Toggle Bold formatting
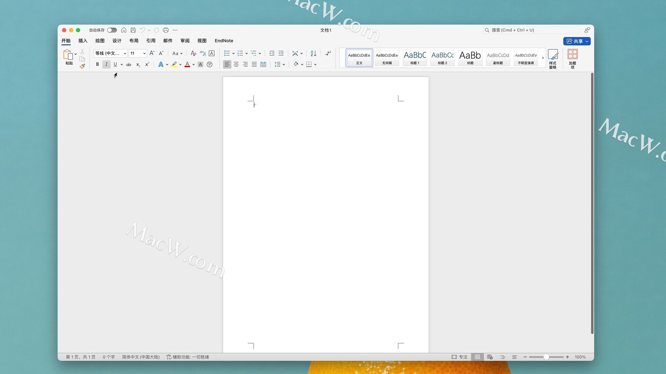This screenshot has width=666, height=374. click(97, 64)
